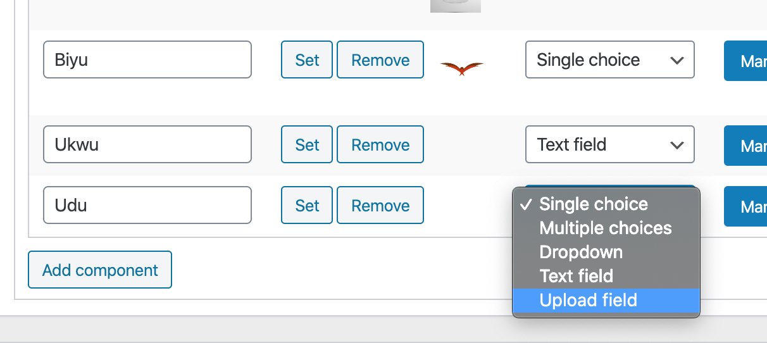
Task: Click the gray thumbnail at the top
Action: click(456, 6)
